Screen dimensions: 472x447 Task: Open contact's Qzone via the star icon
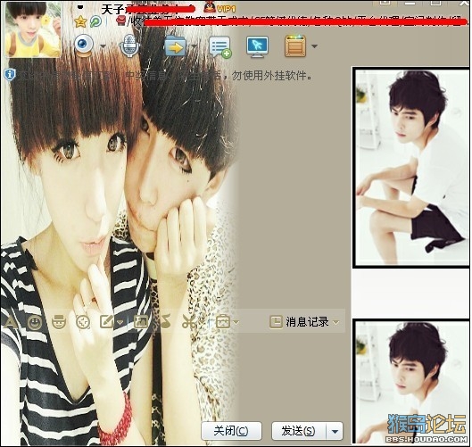(80, 21)
